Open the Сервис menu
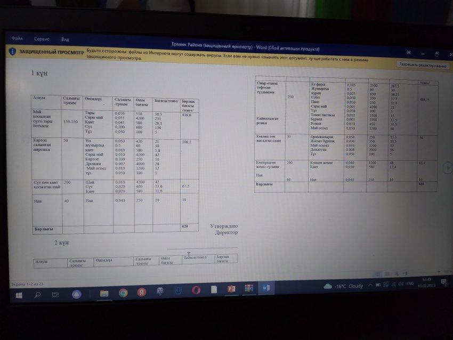 [x=42, y=39]
